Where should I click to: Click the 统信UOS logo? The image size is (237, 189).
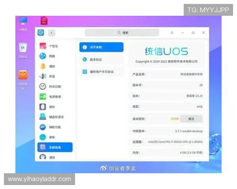tap(166, 52)
